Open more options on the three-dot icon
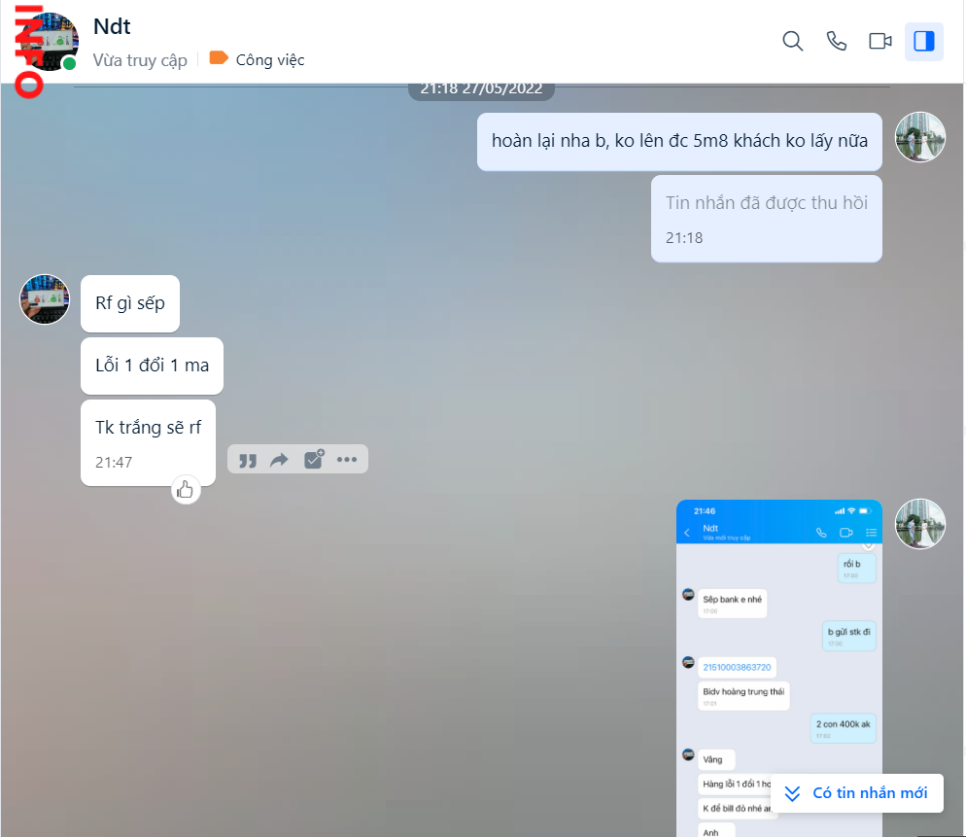The image size is (966, 837). 347,460
